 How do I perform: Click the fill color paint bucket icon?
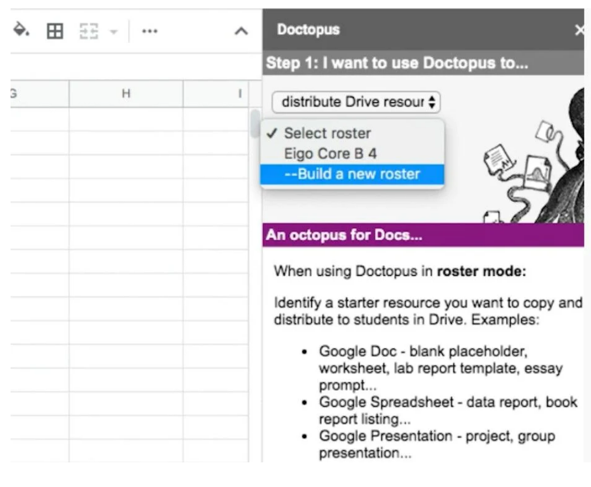coord(21,29)
